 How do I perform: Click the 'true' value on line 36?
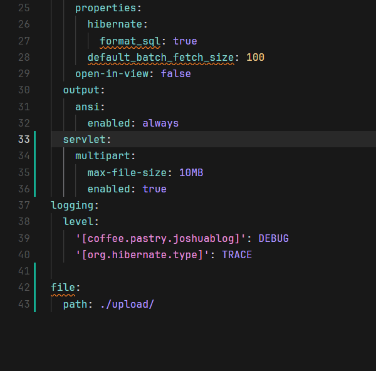click(154, 189)
